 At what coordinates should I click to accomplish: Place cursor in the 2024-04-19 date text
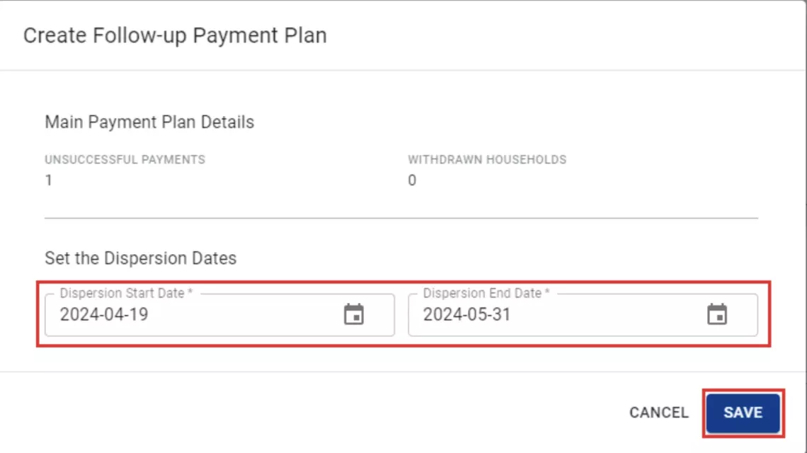click(104, 314)
